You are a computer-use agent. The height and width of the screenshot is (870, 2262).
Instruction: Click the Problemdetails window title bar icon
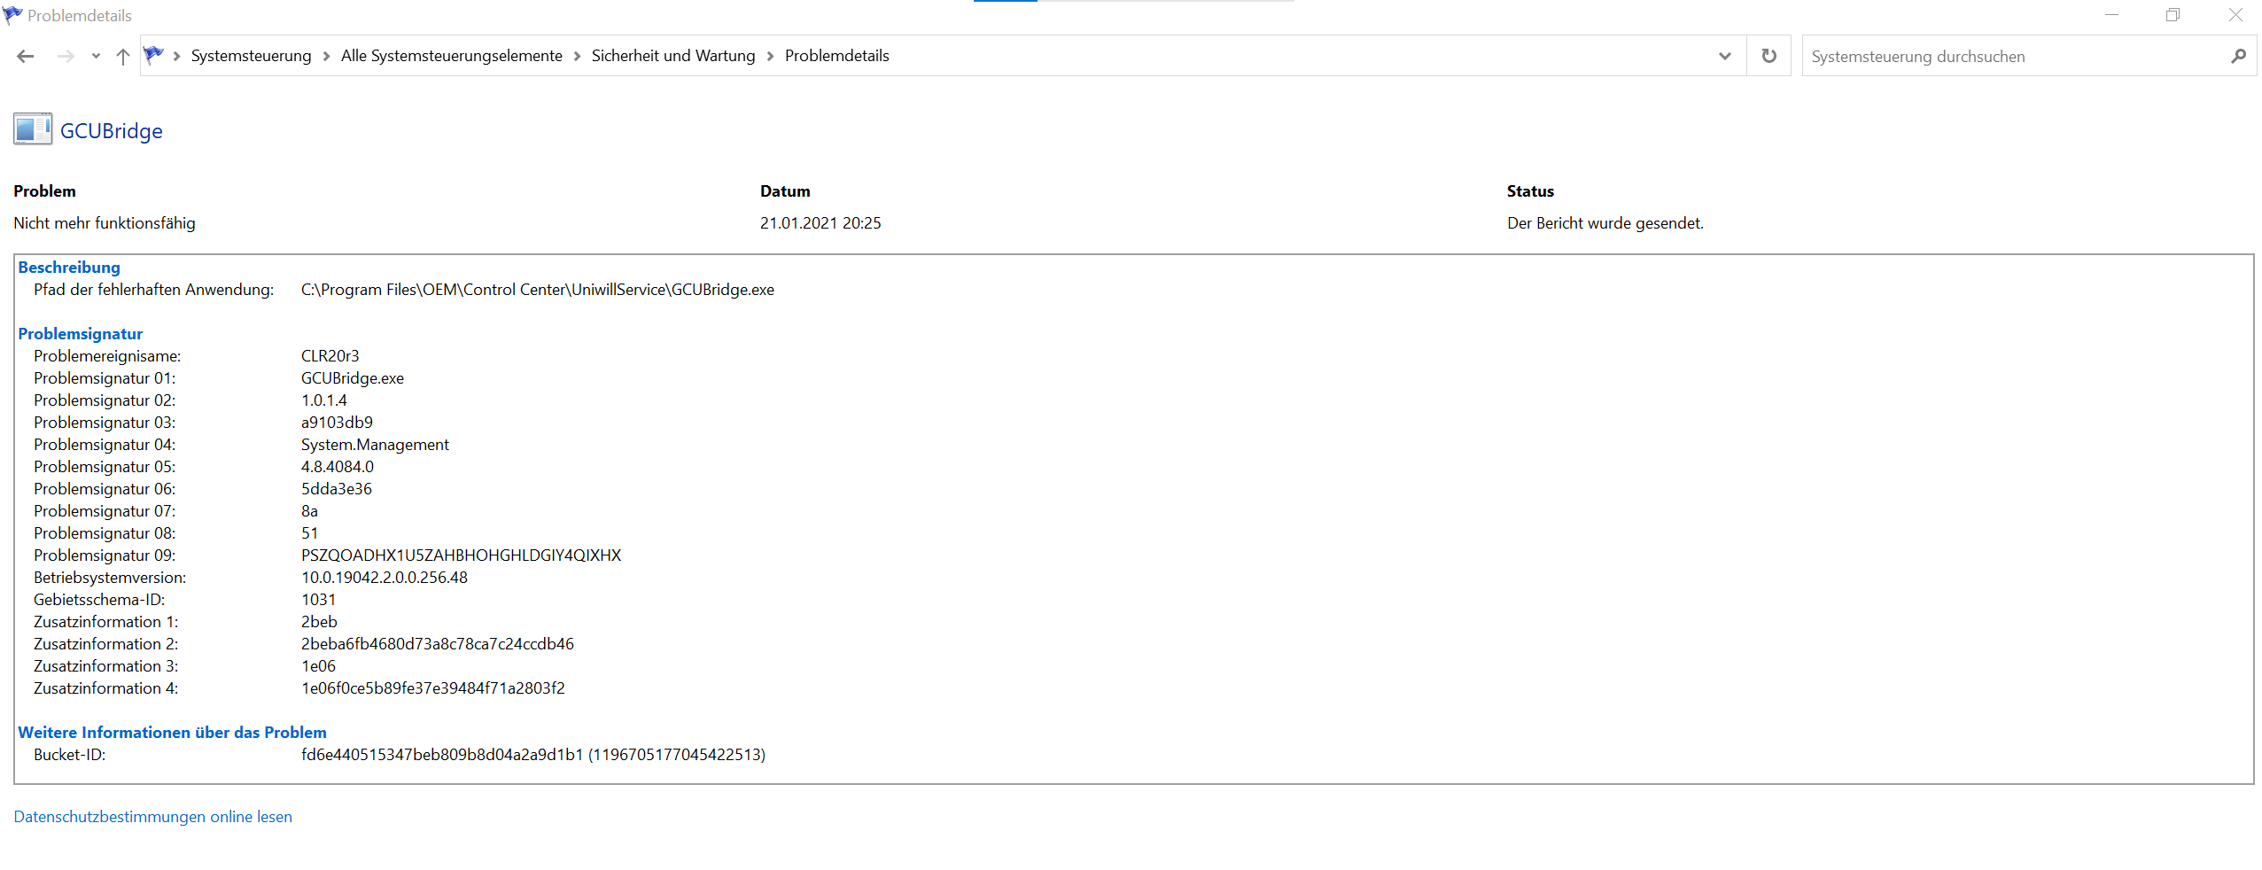pyautogui.click(x=12, y=15)
